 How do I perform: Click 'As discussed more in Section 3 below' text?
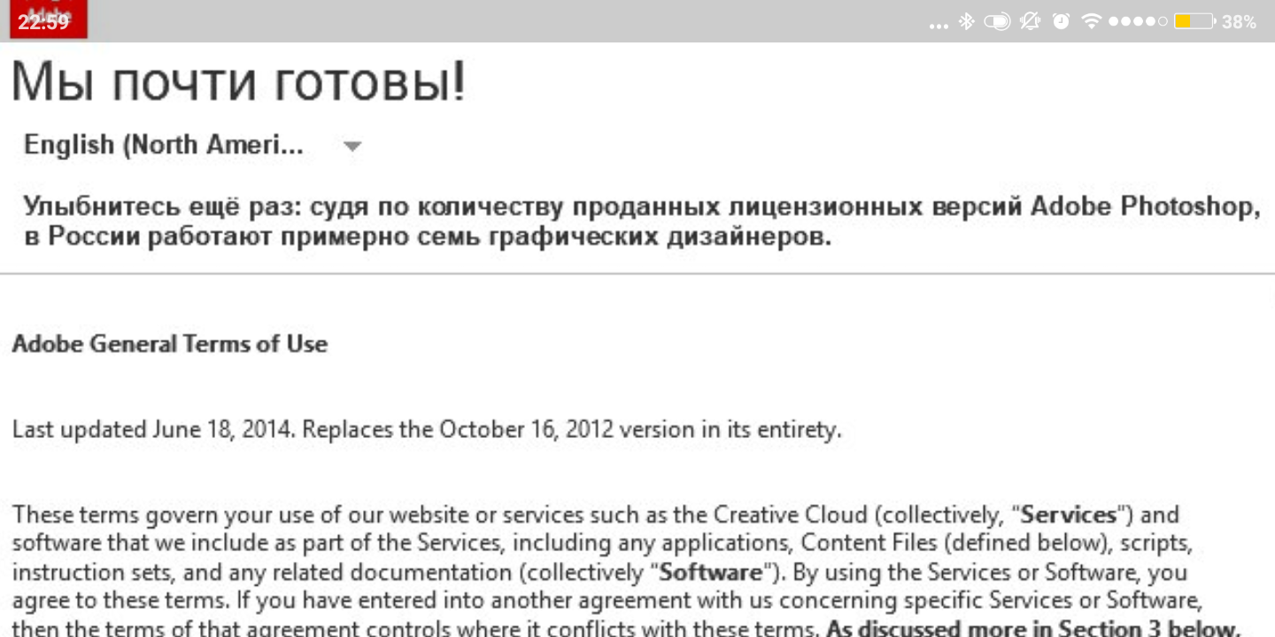tap(1033, 629)
